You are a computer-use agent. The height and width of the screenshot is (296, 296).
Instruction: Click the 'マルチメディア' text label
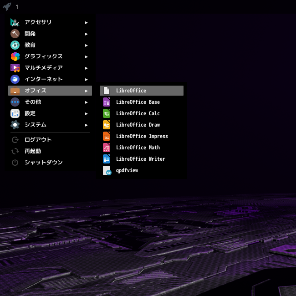(x=44, y=67)
